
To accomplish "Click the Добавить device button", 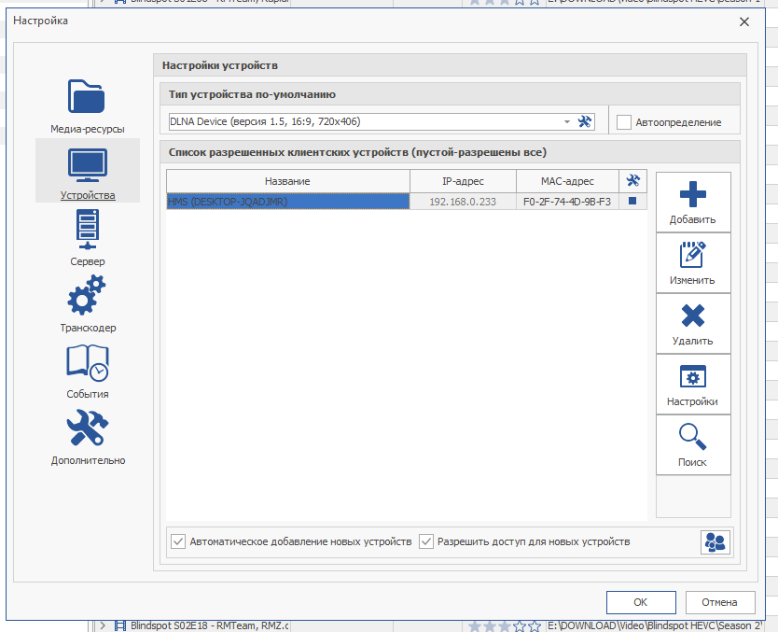I will tap(692, 203).
